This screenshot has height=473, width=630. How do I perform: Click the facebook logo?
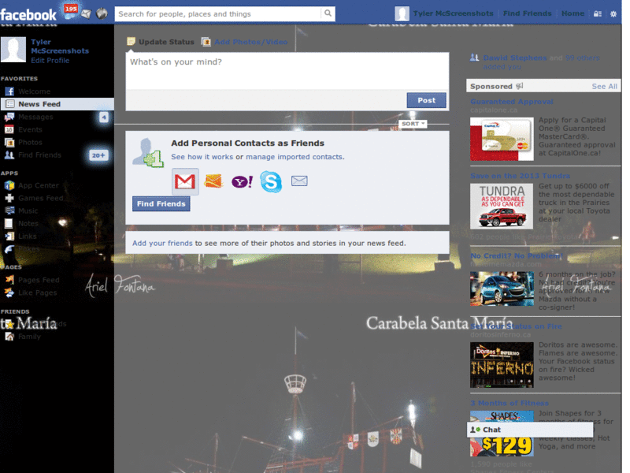[x=28, y=15]
